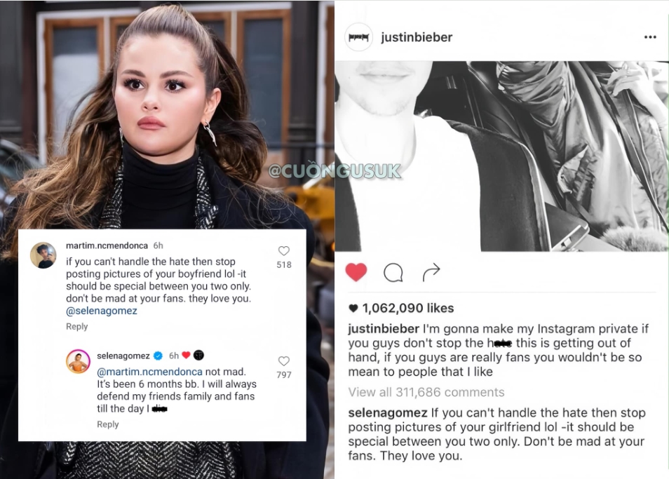
Task: Click selenagomez's verified badge
Action: [x=158, y=356]
